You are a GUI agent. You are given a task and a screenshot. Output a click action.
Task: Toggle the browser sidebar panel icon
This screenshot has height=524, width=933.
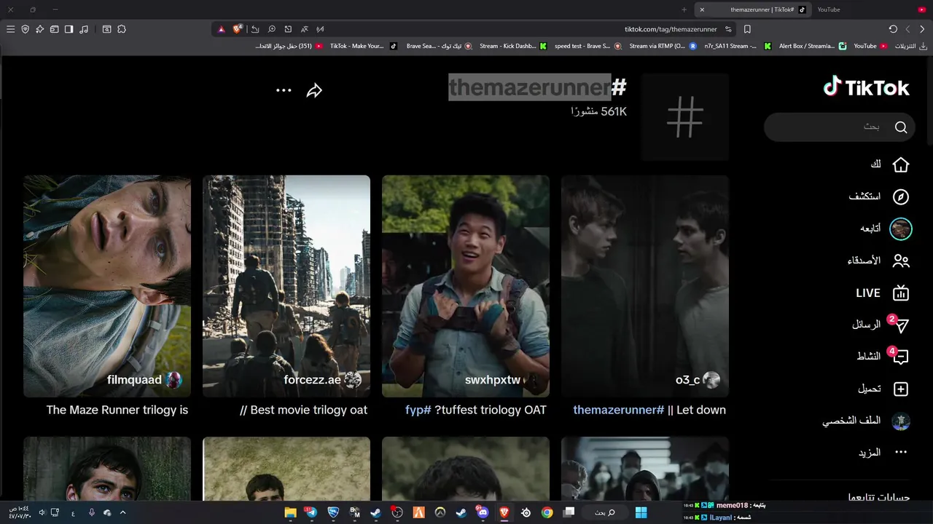click(69, 29)
